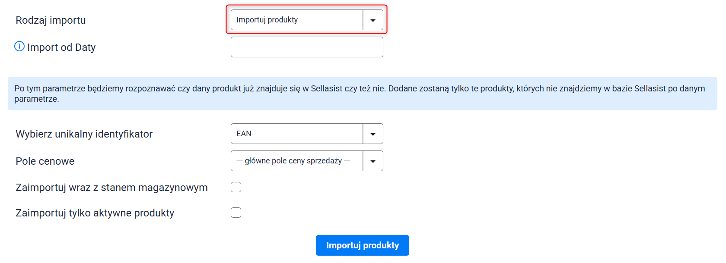Enable import with stock level checkbox

coord(236,187)
